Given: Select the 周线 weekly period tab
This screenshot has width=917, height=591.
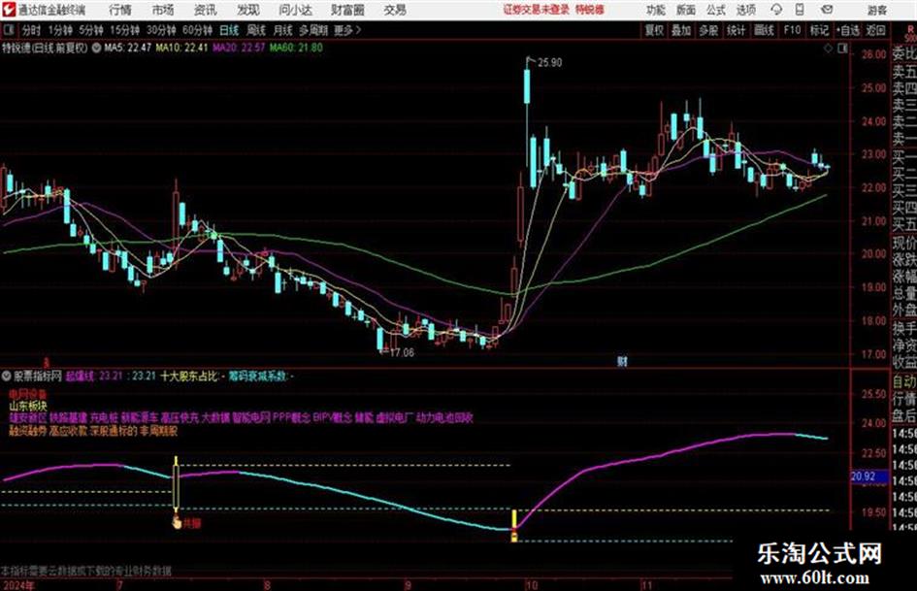Looking at the screenshot, I should pos(256,30).
